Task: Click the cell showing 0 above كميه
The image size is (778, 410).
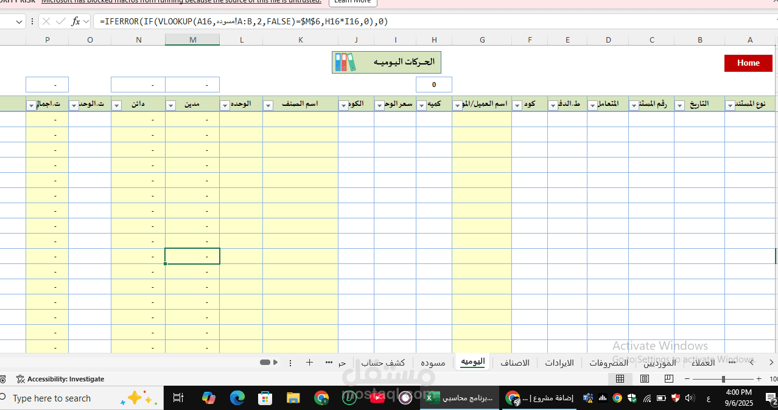Action: coord(434,85)
